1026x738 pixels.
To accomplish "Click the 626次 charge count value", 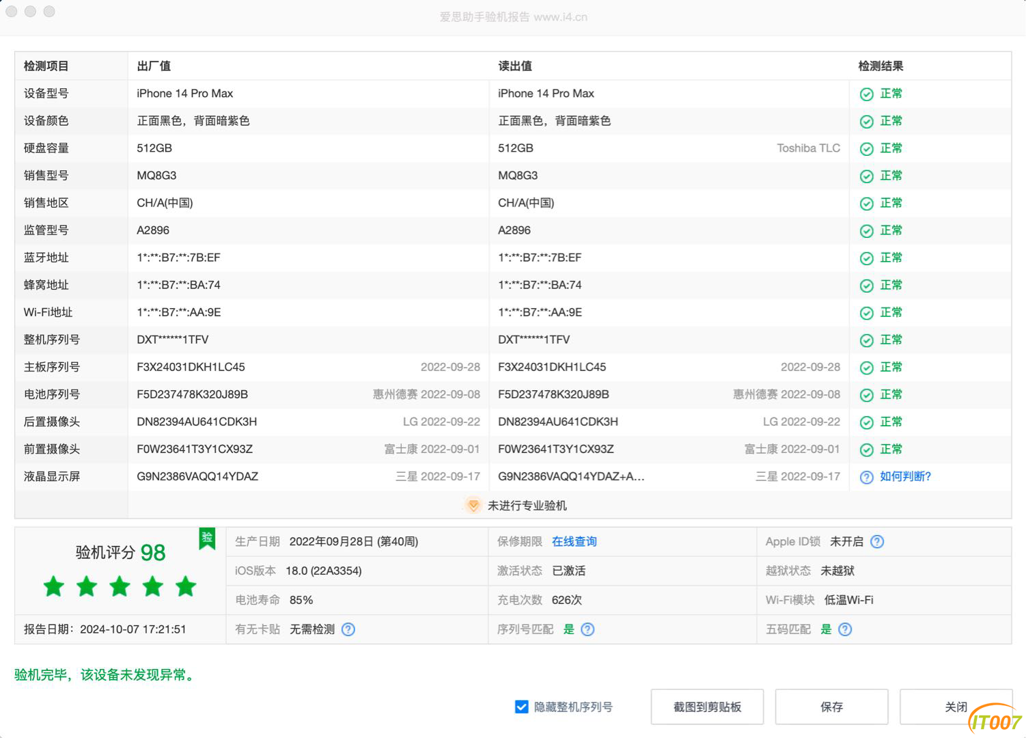I will [x=567, y=600].
